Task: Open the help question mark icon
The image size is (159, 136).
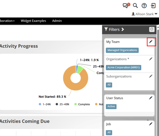Action: coord(144,6)
